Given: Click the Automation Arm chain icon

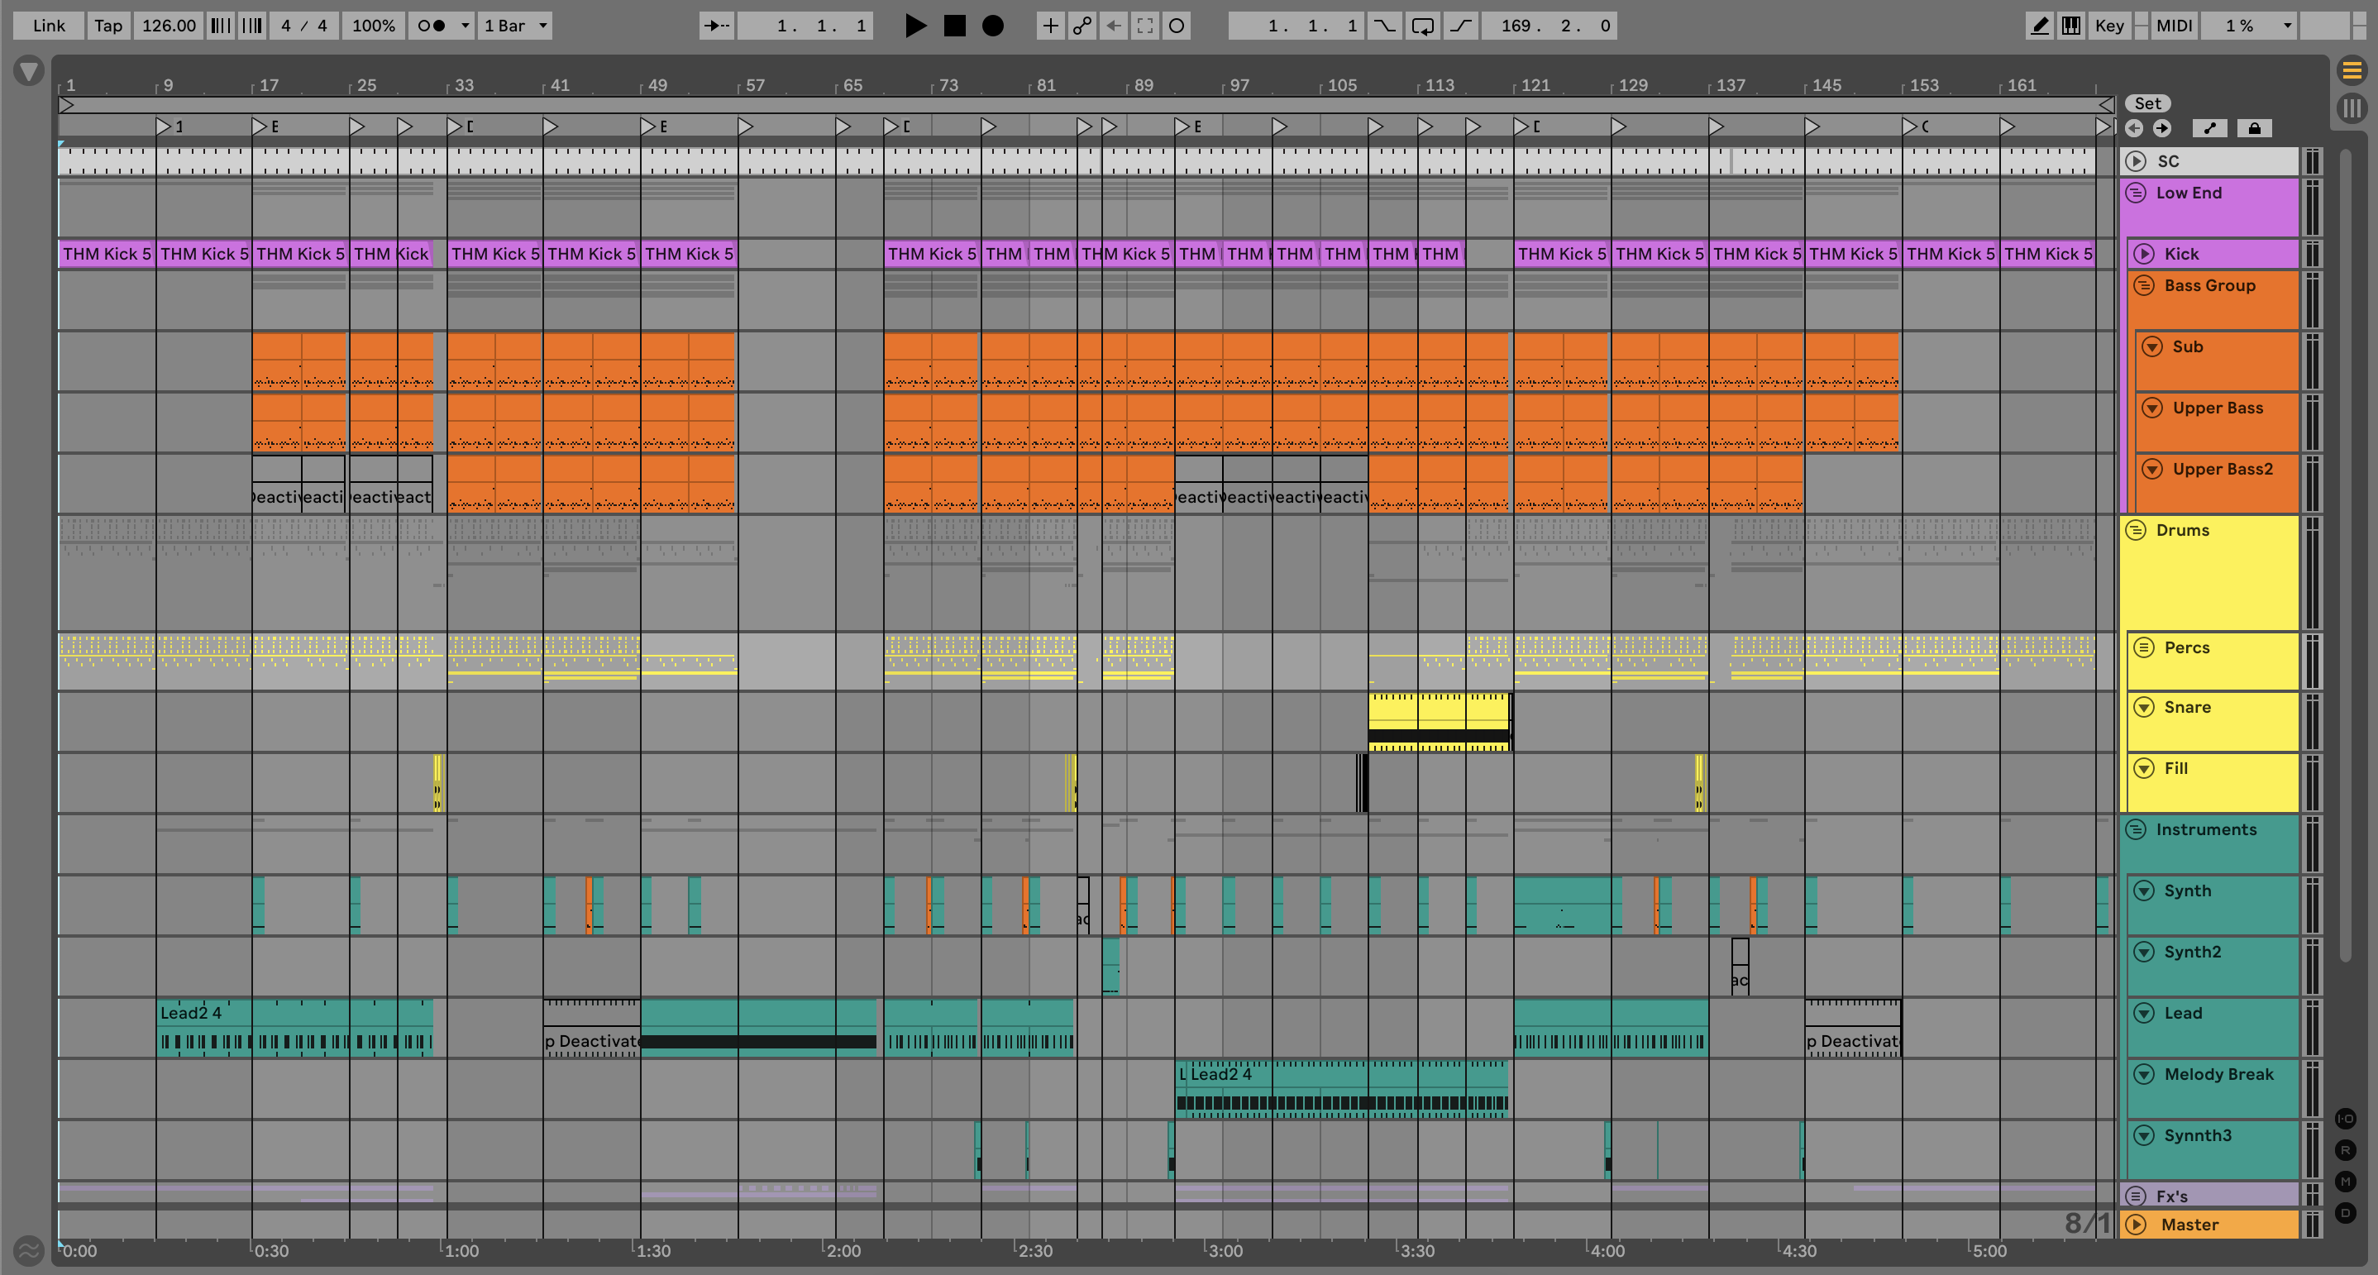Looking at the screenshot, I should 1082,26.
